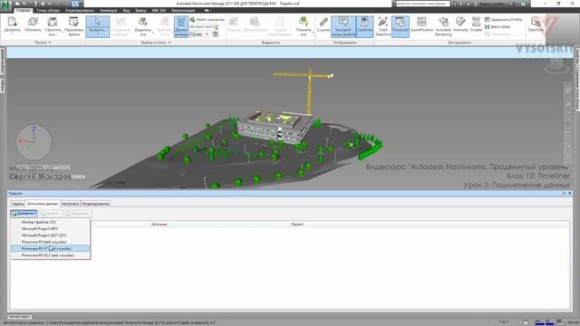
Task: Switch to the Анимация ribbon tab
Action: (109, 11)
